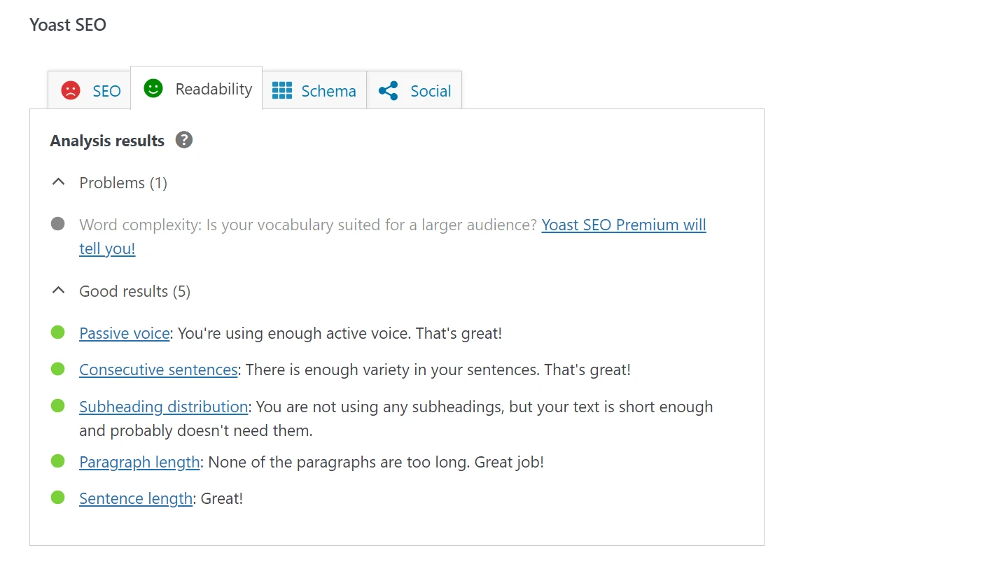The width and height of the screenshot is (983, 562).
Task: Visit the Subheading distribution link
Action: pyautogui.click(x=163, y=407)
